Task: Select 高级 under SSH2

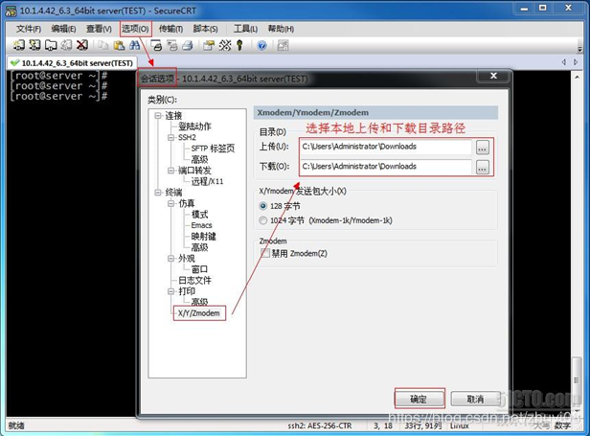Action: (x=199, y=159)
